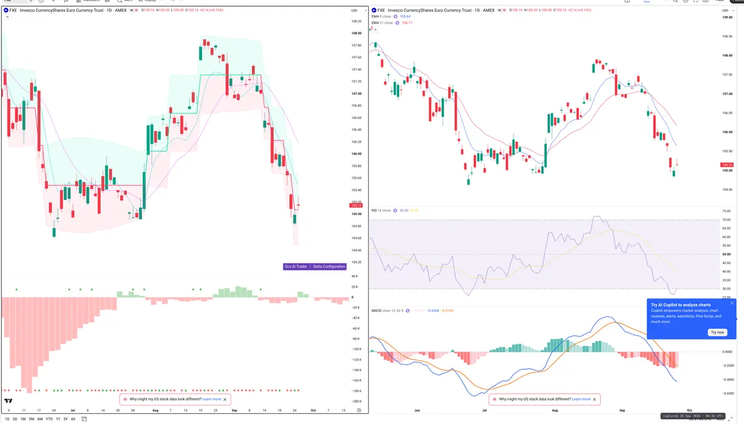Viewport: 744px width, 423px height.
Task: Click left chart data delay lines icon
Action: click(x=136, y=11)
